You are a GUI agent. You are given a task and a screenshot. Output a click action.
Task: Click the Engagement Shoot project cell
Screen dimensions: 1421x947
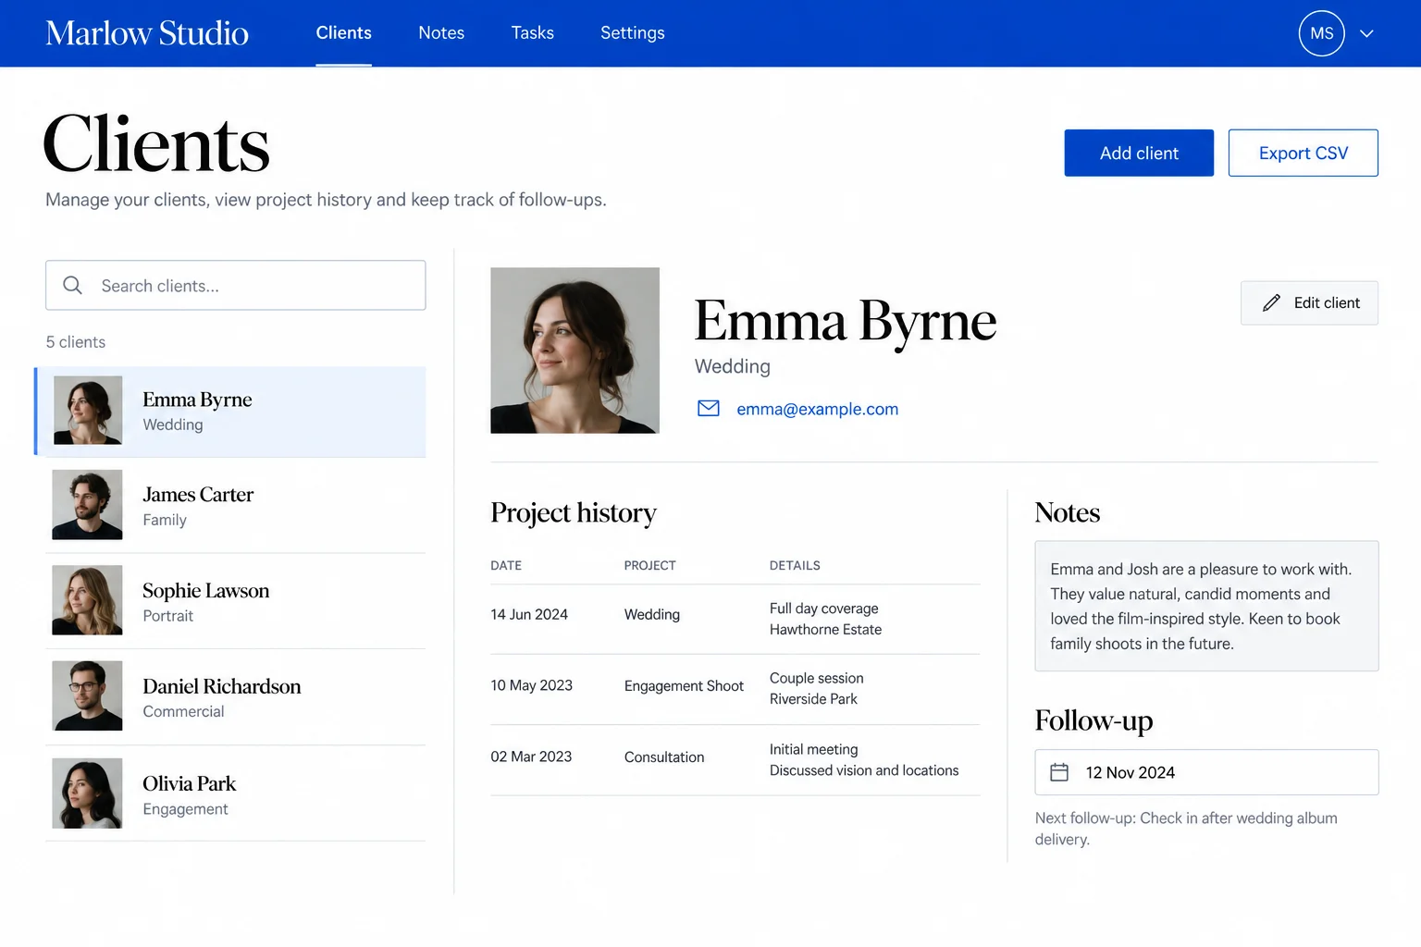tap(684, 685)
